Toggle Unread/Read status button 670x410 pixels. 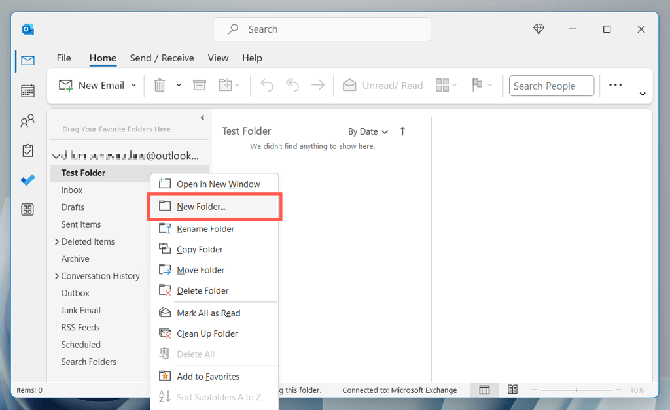383,86
